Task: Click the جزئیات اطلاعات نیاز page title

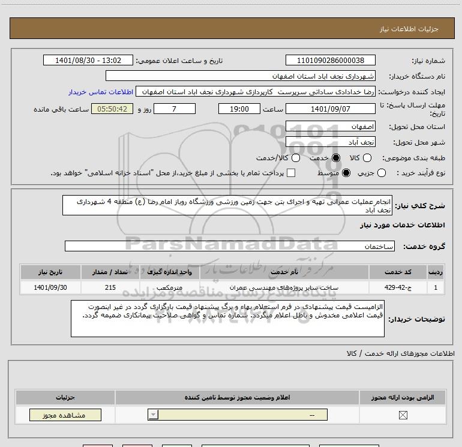Action: coord(409,29)
